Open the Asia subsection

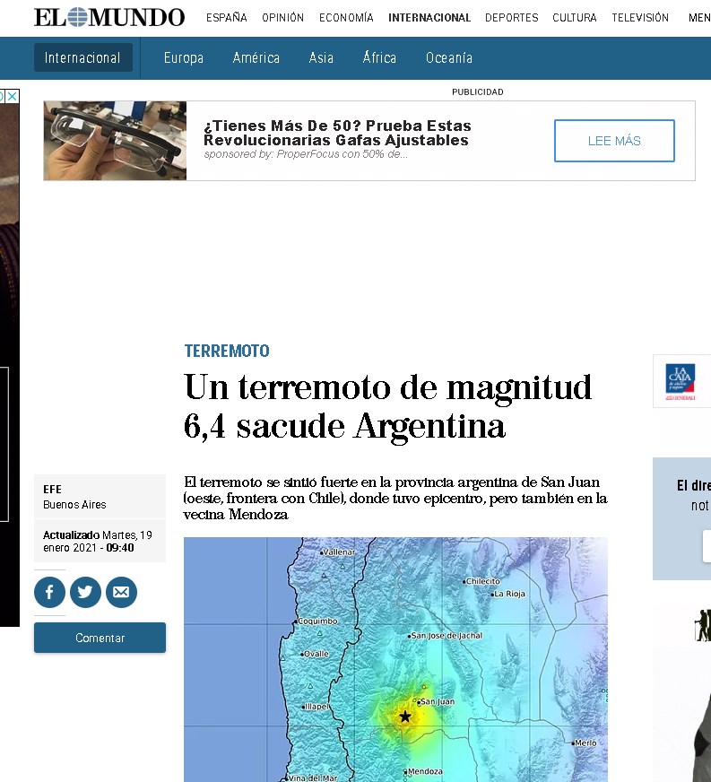(321, 58)
